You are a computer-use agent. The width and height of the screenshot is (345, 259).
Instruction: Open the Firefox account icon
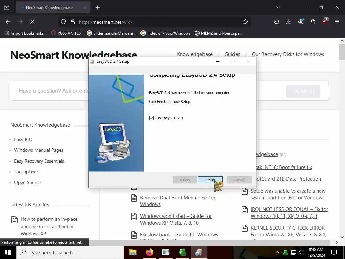301,22
